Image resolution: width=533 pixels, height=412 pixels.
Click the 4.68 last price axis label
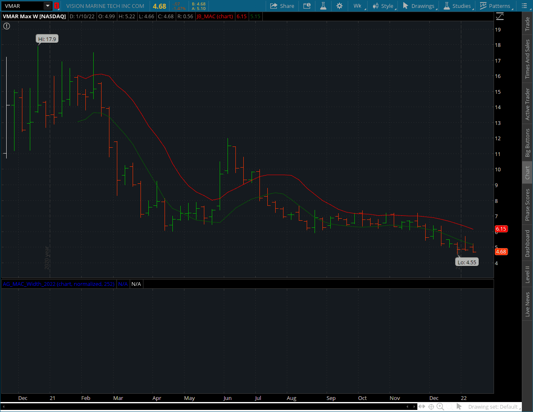(501, 251)
